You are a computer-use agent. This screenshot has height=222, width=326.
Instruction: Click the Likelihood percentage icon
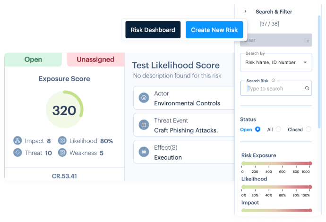62,141
